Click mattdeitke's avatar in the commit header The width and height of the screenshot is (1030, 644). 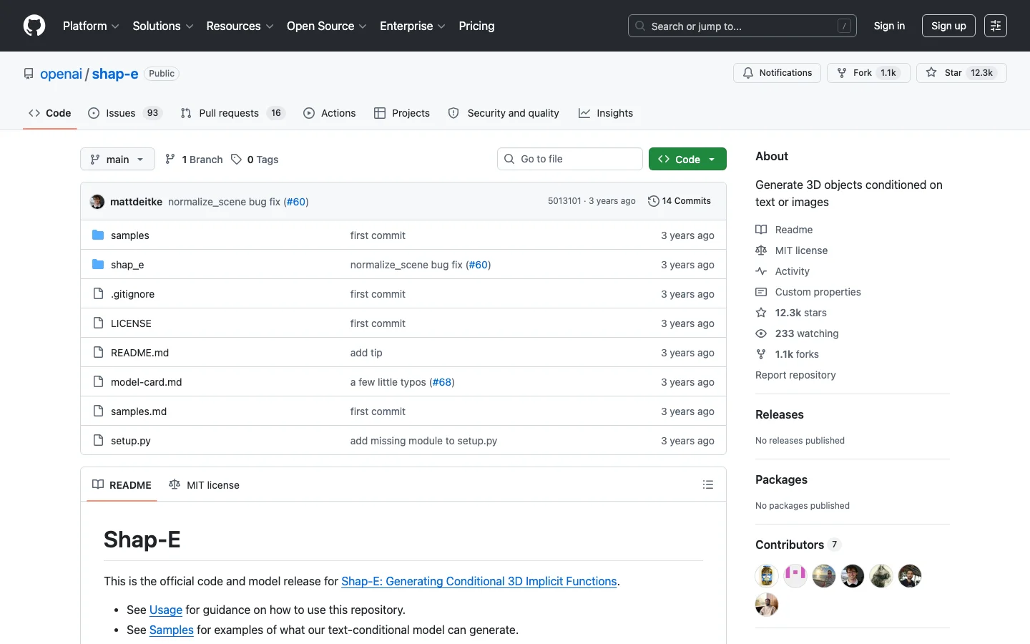[97, 202]
